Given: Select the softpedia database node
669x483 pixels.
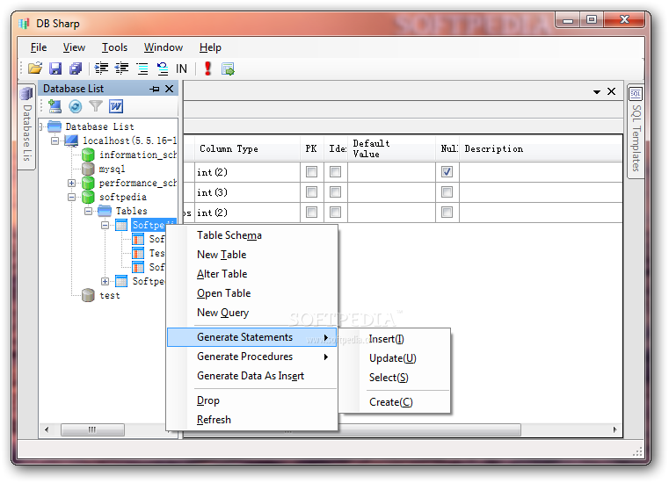Looking at the screenshot, I should (123, 197).
